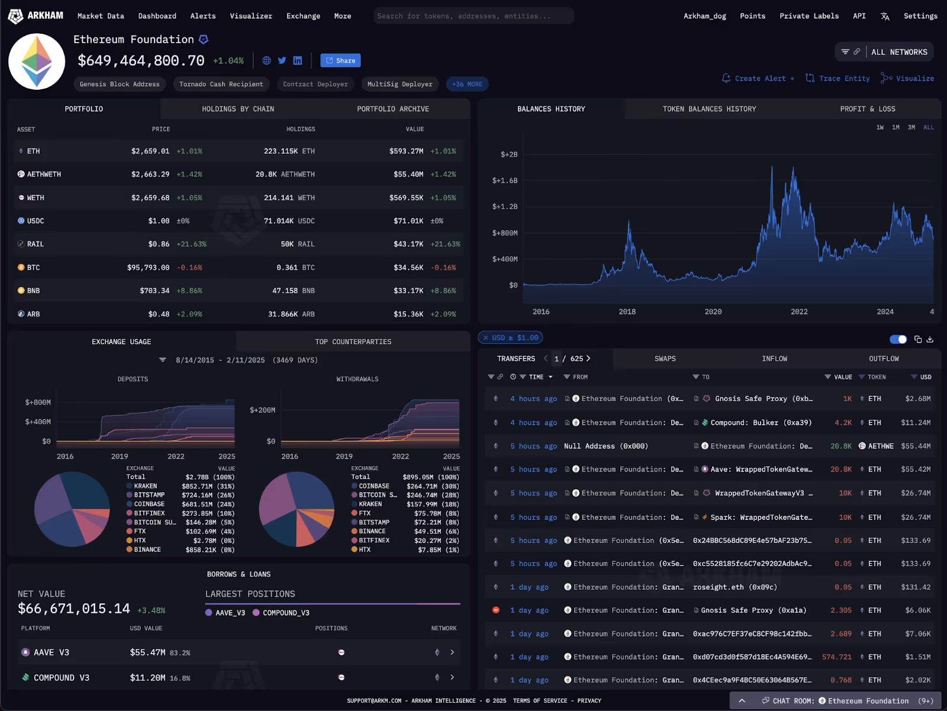Click the BTC token icon in the portfolio
Viewport: 947px width, 711px height.
[21, 267]
